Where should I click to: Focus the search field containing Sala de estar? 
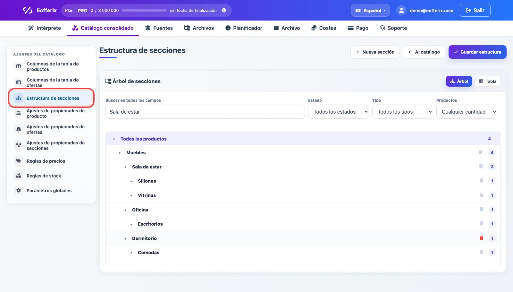pyautogui.click(x=205, y=112)
